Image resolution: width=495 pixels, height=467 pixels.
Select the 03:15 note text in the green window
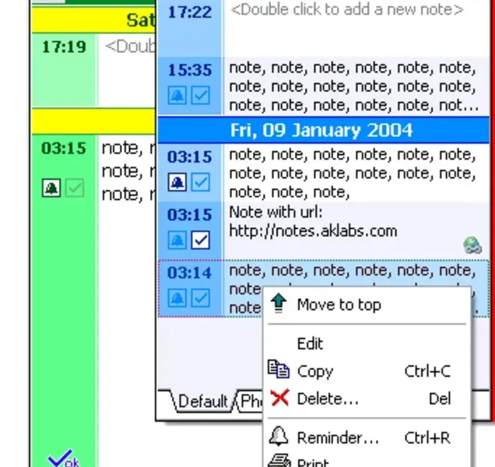click(x=128, y=171)
